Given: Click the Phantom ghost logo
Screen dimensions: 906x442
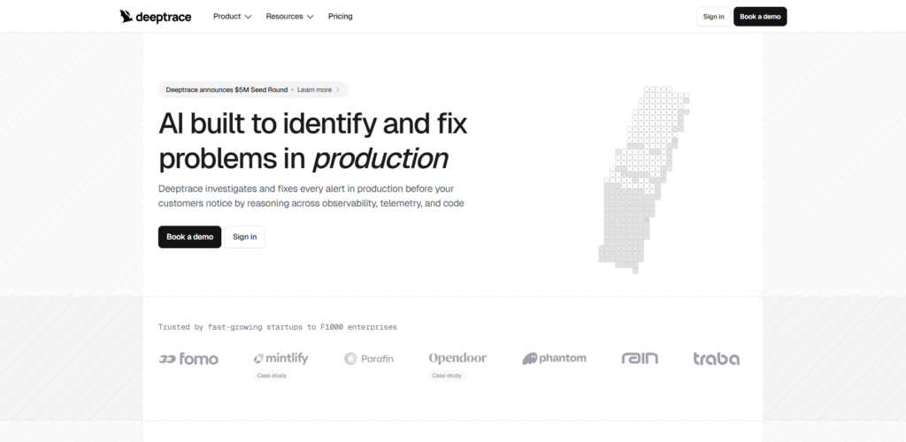Looking at the screenshot, I should [554, 358].
